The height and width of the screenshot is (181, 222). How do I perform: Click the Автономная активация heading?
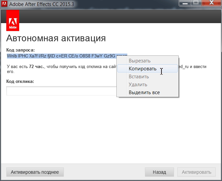click(56, 38)
